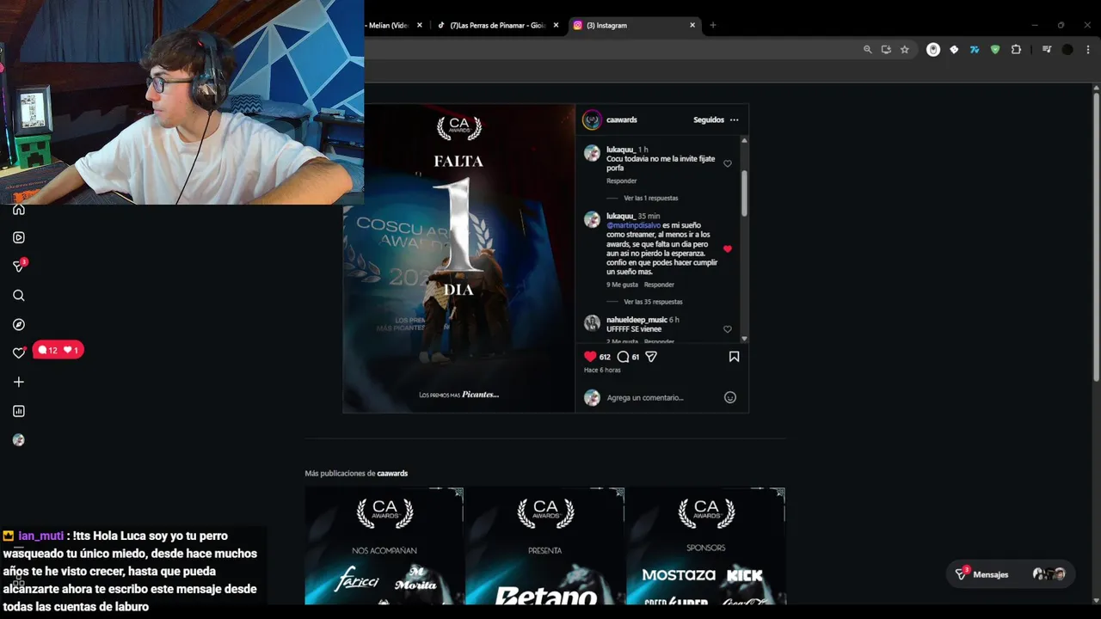This screenshot has height=619, width=1101.
Task: Like lukaquu_ comment about Cocu invite
Action: pos(728,163)
